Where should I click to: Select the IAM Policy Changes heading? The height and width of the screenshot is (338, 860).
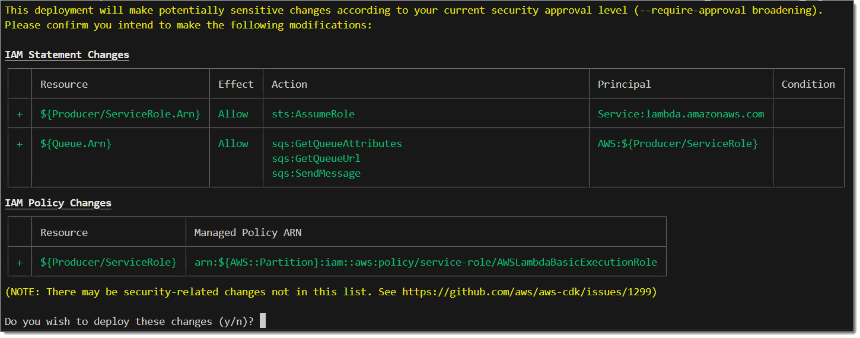click(x=58, y=203)
